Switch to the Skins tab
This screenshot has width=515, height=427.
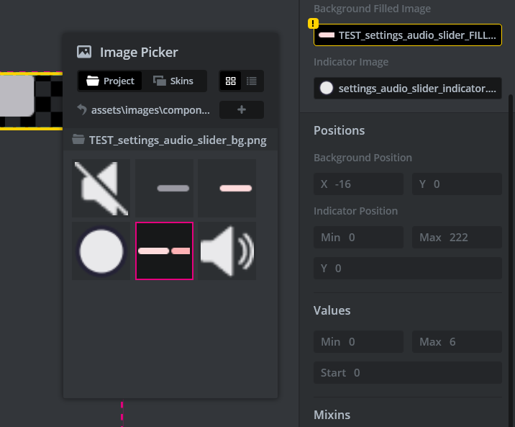click(173, 81)
